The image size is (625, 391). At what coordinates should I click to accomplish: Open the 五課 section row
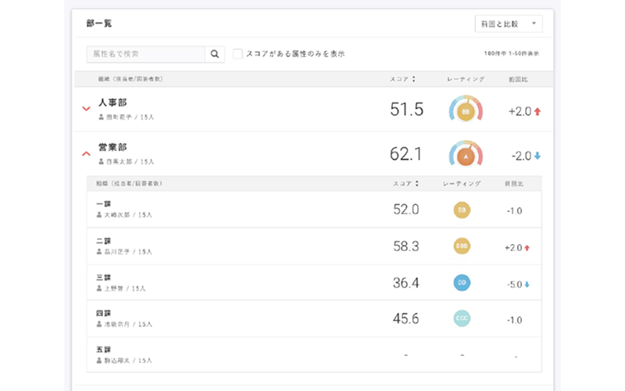point(314,355)
